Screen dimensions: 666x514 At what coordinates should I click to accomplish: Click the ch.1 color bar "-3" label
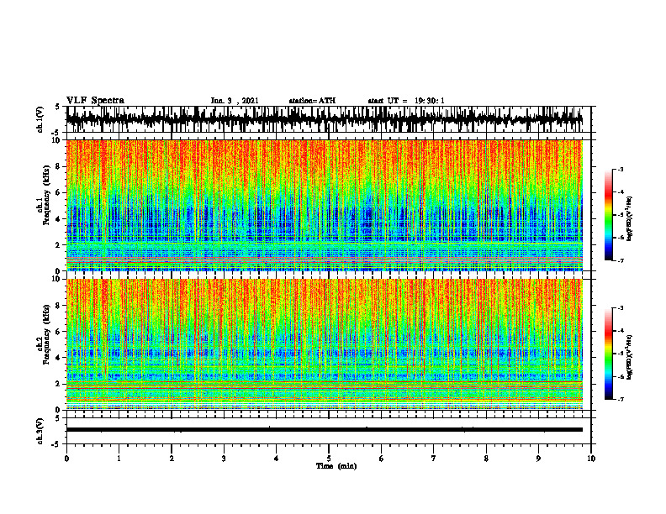[x=621, y=169]
